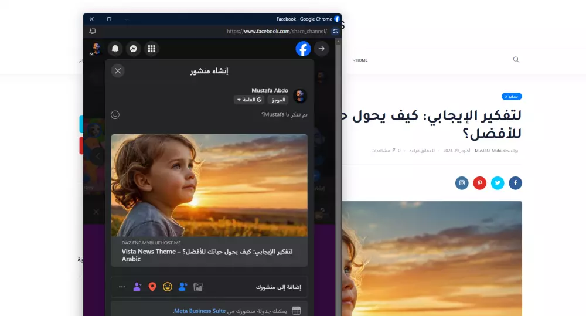This screenshot has height=316, width=586.
Task: Add photo or video to the post
Action: (x=198, y=287)
